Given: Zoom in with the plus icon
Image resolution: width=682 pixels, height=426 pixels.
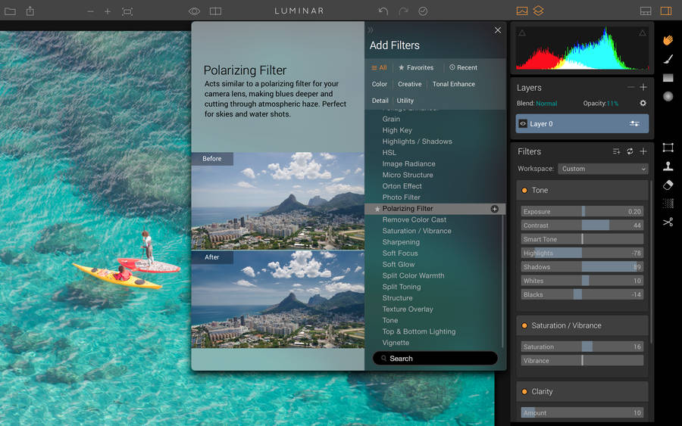Looking at the screenshot, I should point(108,11).
